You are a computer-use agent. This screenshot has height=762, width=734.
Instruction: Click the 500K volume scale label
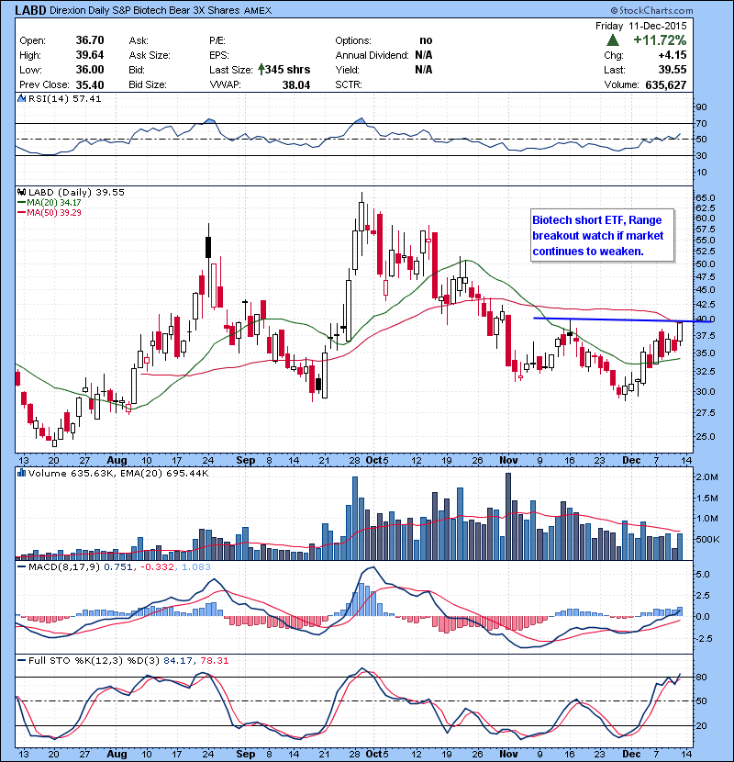point(707,540)
